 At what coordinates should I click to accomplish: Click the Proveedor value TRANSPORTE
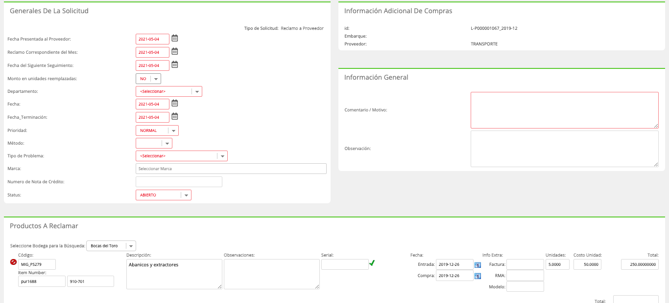(x=484, y=44)
